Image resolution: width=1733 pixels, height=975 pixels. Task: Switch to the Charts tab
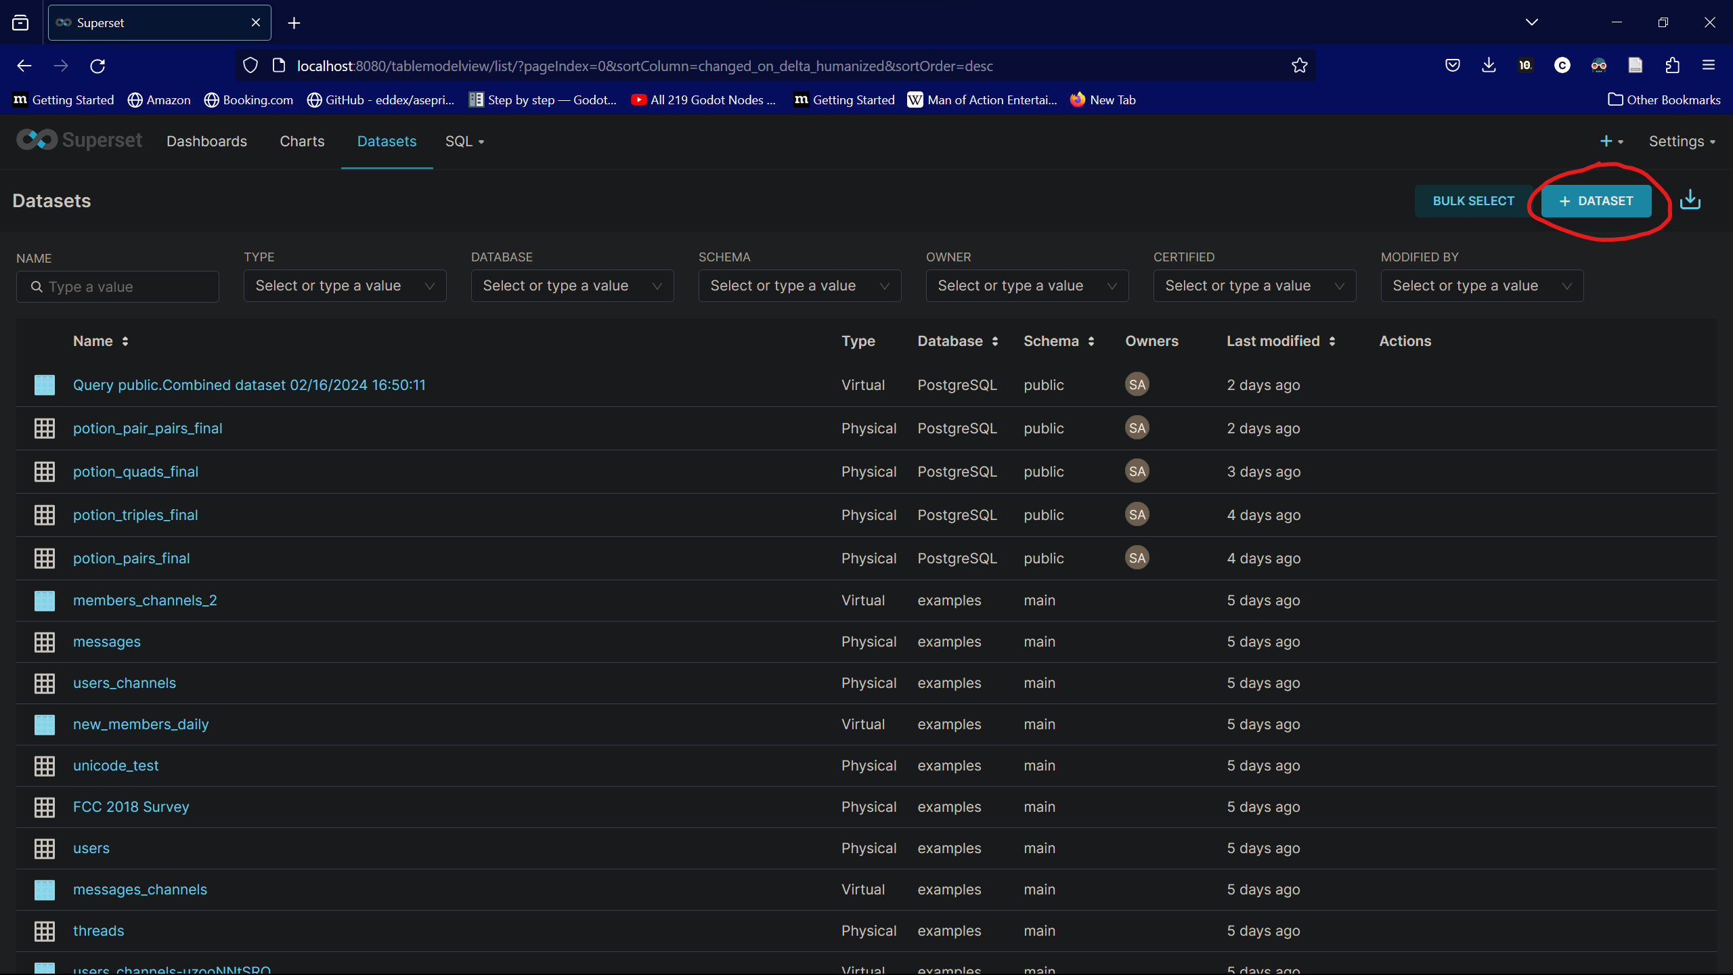(x=302, y=142)
